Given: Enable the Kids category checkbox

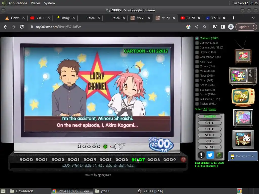Looking at the screenshot, I should point(197,62).
